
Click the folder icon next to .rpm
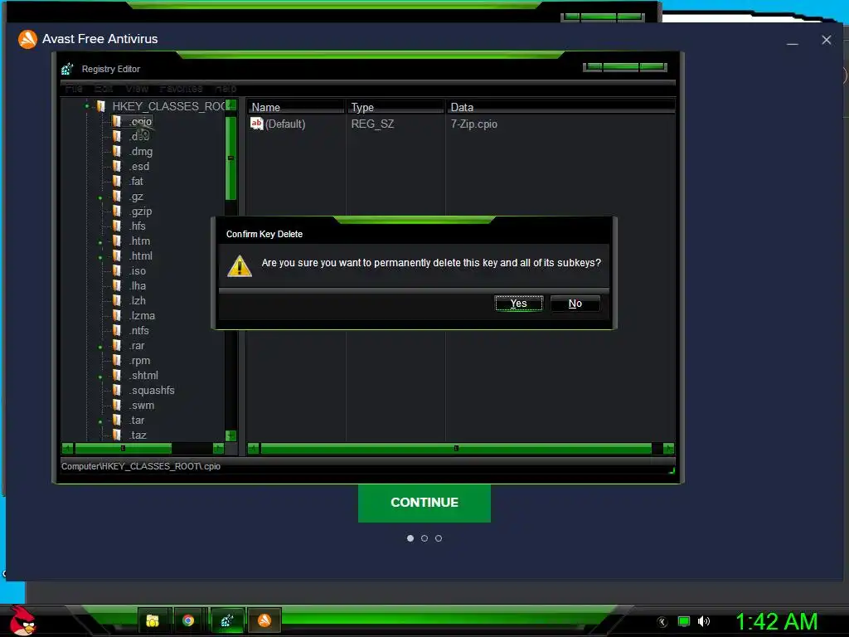point(116,360)
